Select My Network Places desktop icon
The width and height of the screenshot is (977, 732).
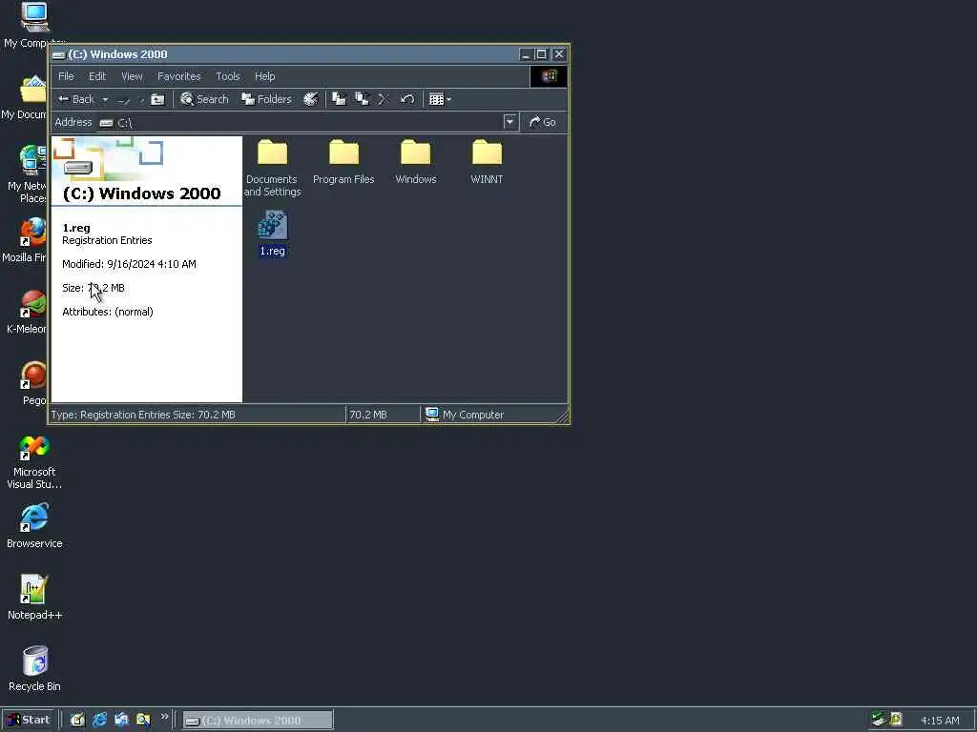coord(26,174)
